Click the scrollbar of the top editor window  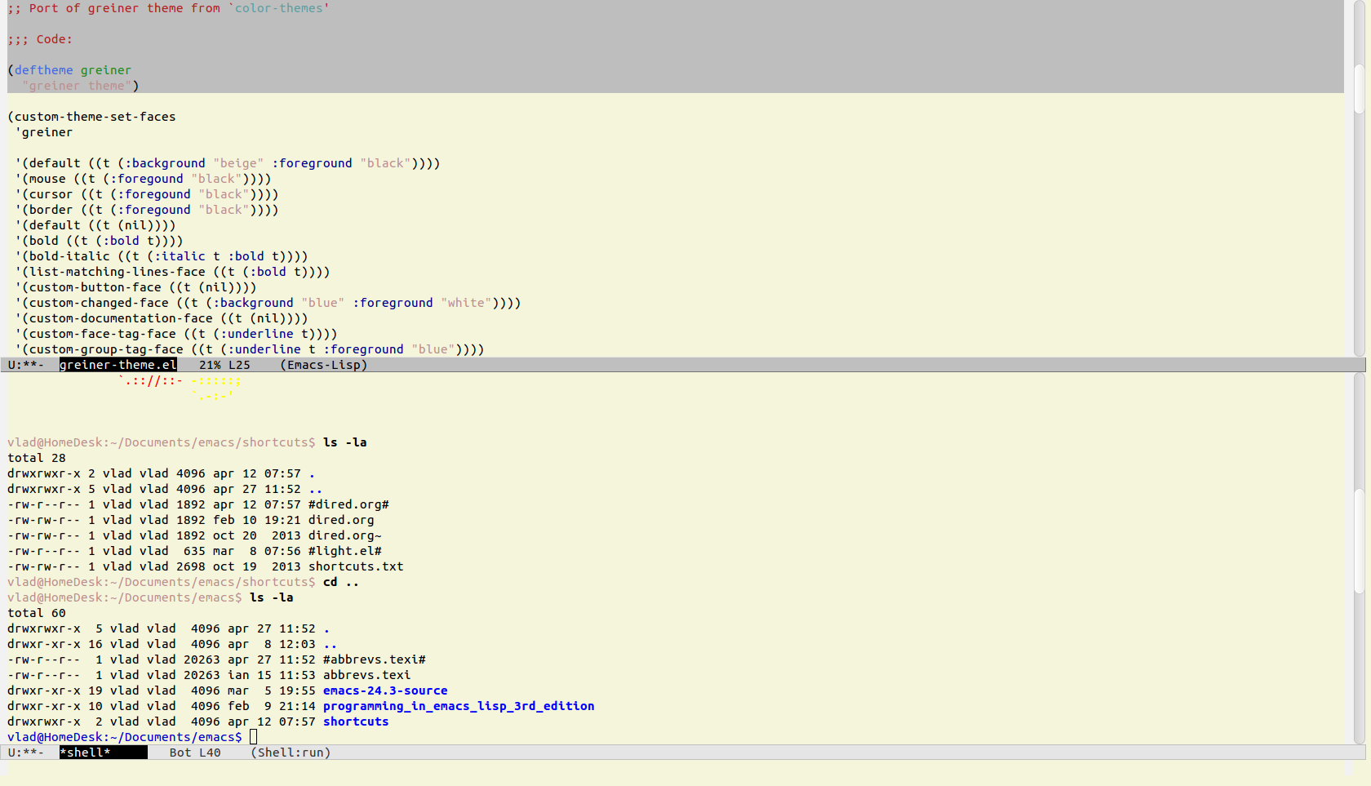point(1359,88)
